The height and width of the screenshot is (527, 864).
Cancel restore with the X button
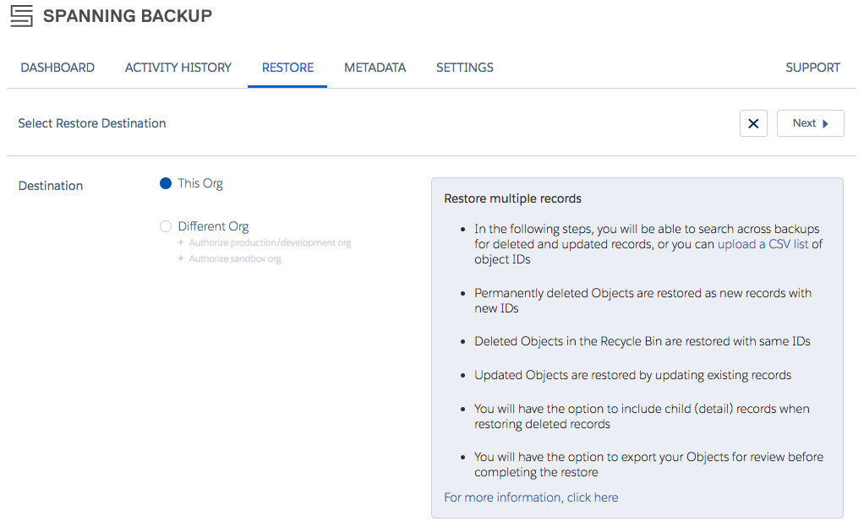(x=753, y=123)
